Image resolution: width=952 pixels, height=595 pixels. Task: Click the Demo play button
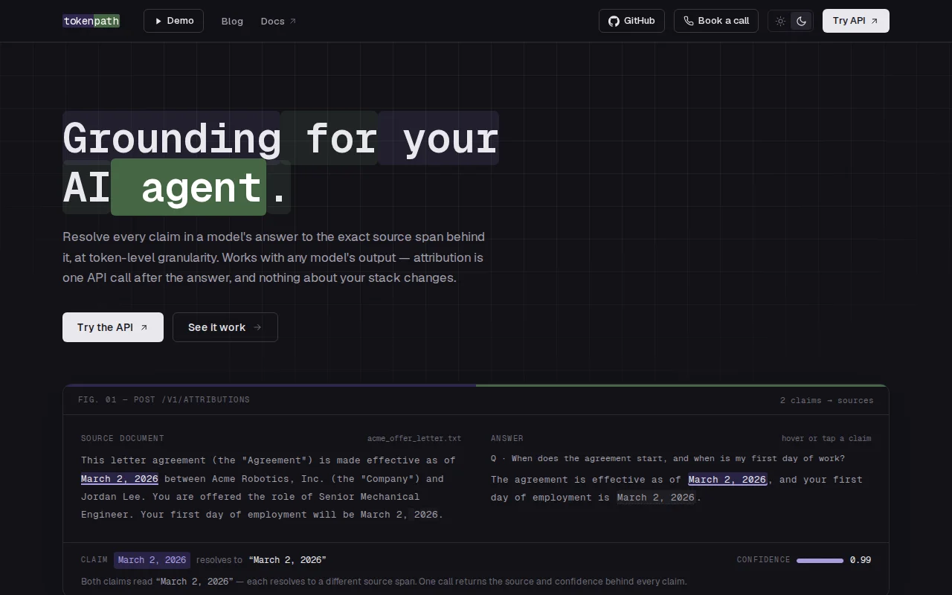pos(173,21)
